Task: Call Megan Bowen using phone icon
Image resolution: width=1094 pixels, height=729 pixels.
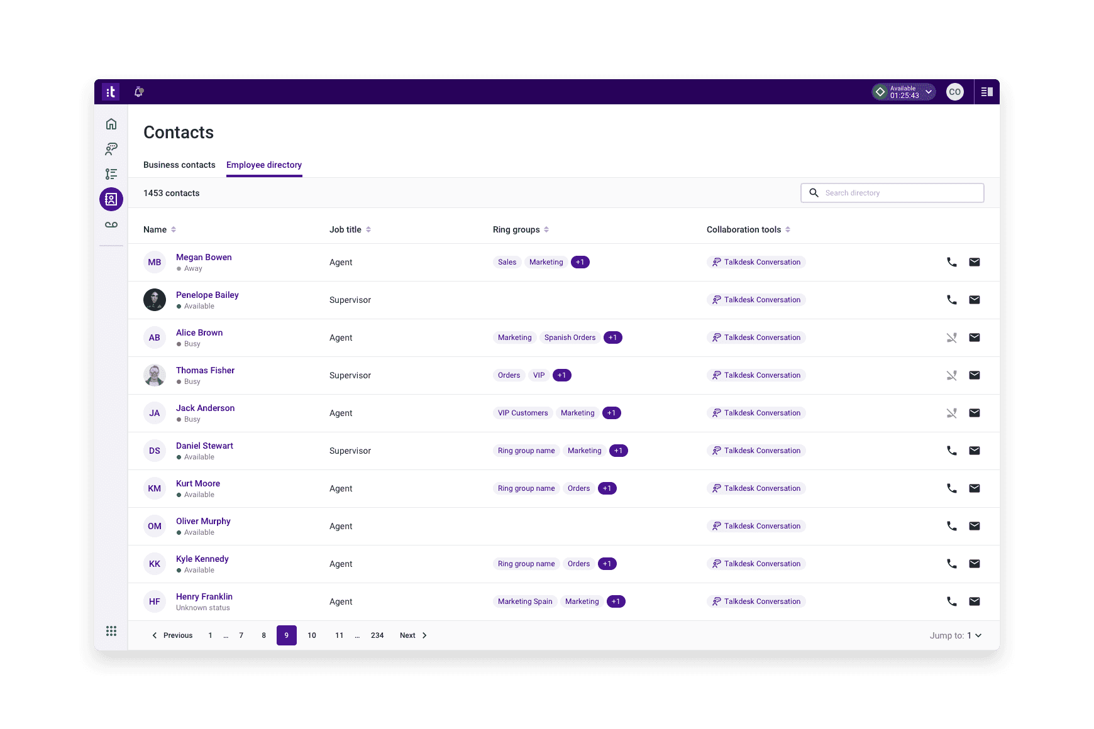Action: click(951, 262)
